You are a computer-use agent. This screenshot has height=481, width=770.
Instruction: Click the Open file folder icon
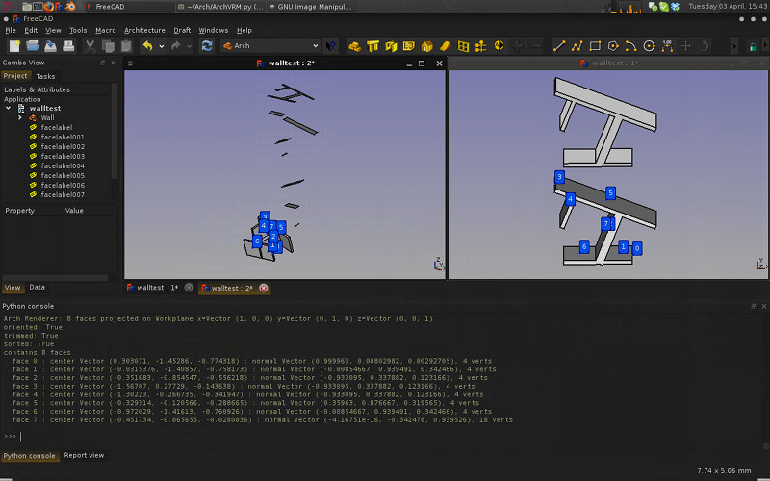pos(33,46)
